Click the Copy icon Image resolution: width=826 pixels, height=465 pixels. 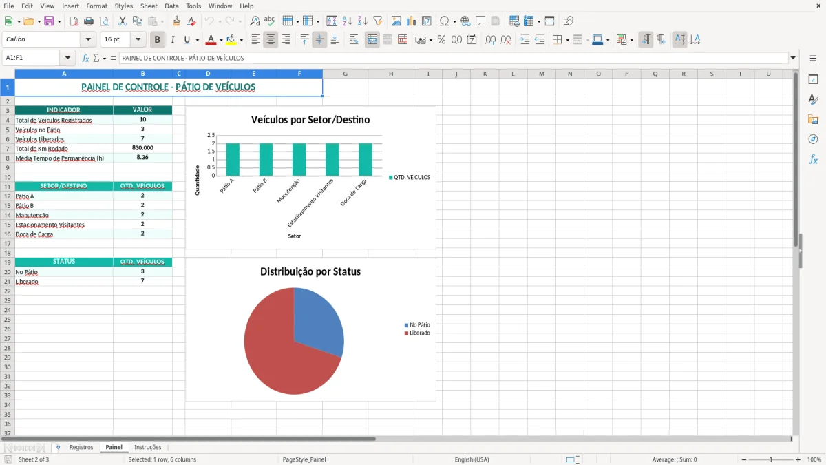click(138, 21)
